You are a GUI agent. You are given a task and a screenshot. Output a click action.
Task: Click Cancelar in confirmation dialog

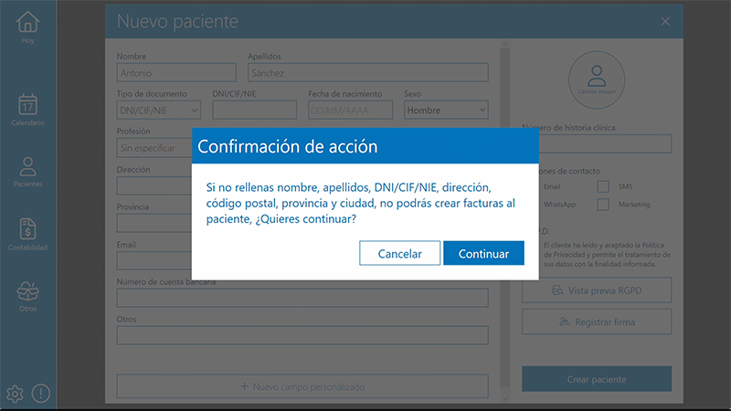[x=399, y=253]
